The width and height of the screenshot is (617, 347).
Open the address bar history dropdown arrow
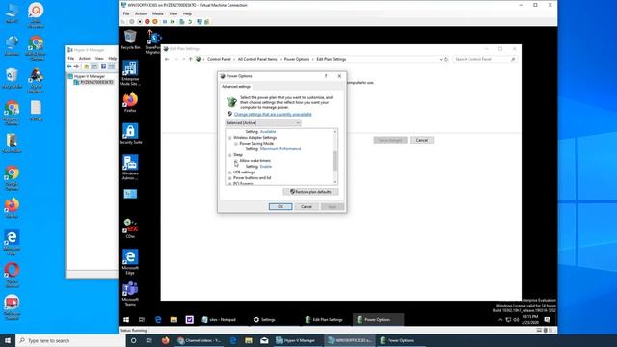441,59
